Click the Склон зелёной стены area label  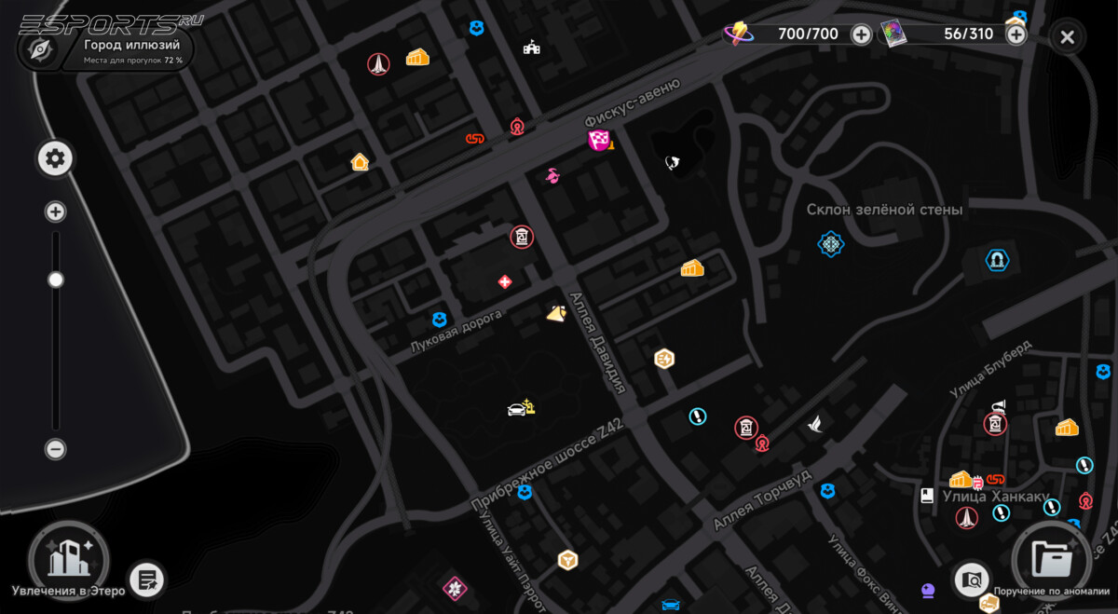pos(884,211)
